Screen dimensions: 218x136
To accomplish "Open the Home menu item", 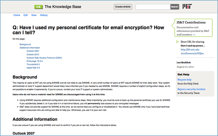I will (17, 15).
